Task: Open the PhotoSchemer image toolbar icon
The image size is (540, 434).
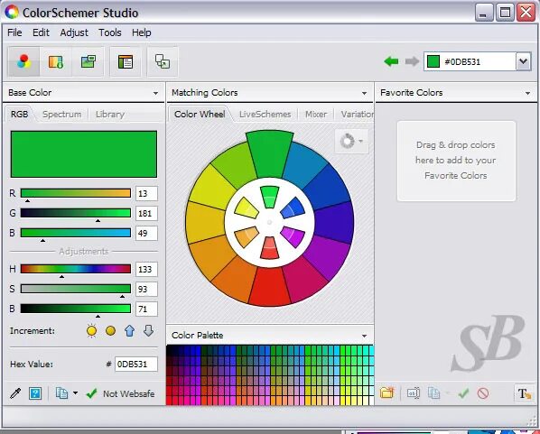Action: click(x=88, y=62)
